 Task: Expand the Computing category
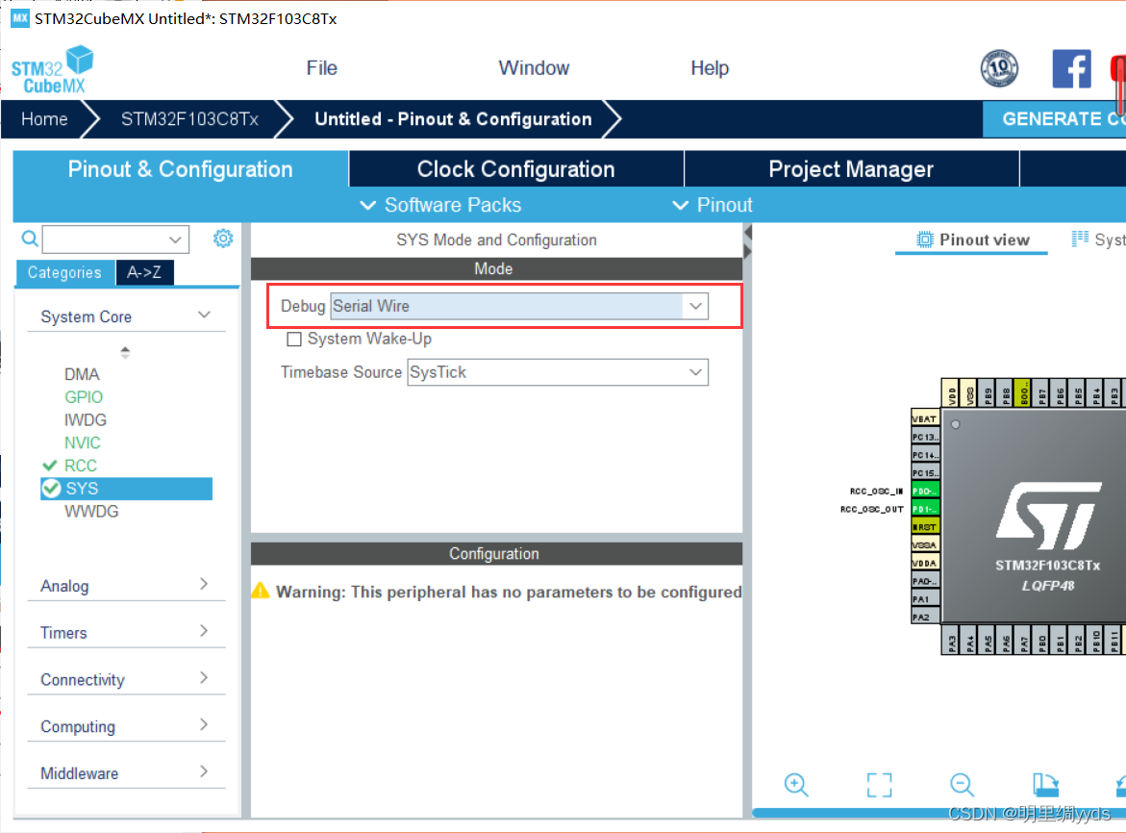pyautogui.click(x=126, y=726)
